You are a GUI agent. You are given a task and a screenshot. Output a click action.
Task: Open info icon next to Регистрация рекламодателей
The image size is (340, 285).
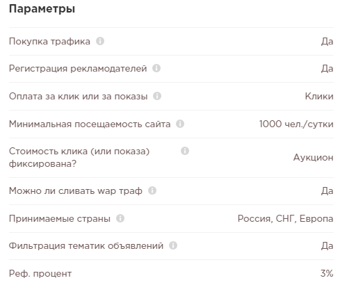(156, 68)
